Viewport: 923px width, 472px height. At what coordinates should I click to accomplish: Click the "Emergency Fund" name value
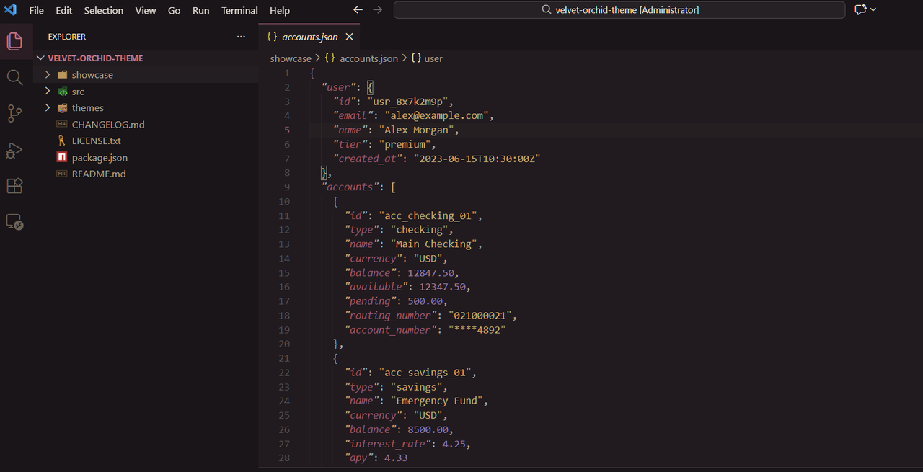tap(439, 401)
